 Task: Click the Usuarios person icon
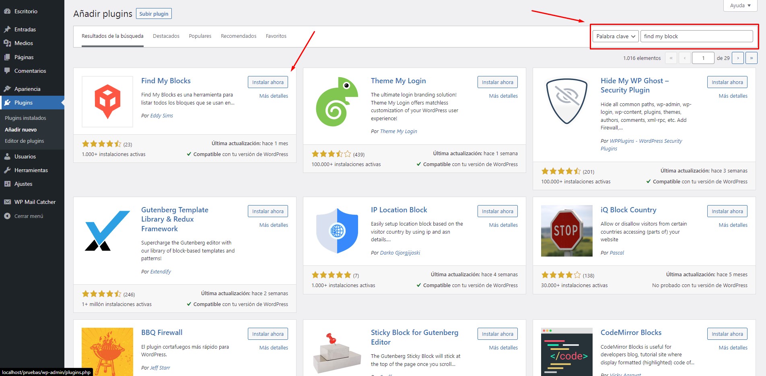(x=7, y=156)
